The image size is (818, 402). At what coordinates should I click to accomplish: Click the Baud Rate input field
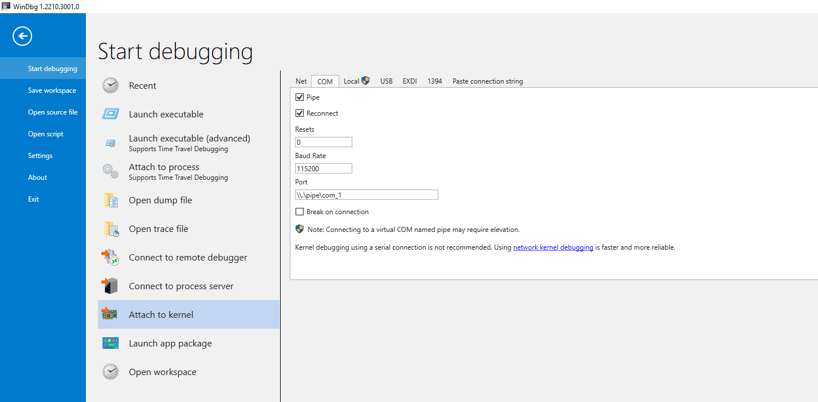pos(324,168)
